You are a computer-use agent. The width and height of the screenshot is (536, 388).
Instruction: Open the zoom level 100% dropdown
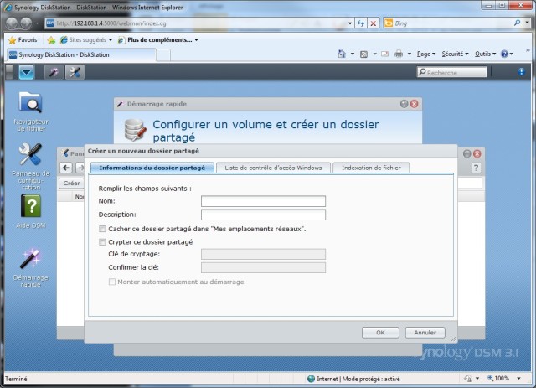(x=518, y=379)
